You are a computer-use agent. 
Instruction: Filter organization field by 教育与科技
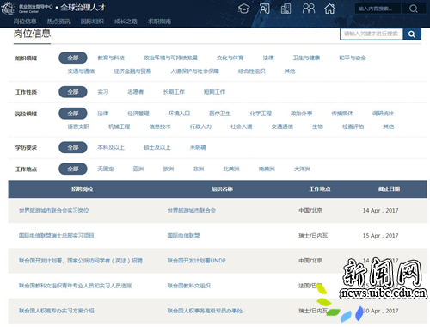coord(111,58)
